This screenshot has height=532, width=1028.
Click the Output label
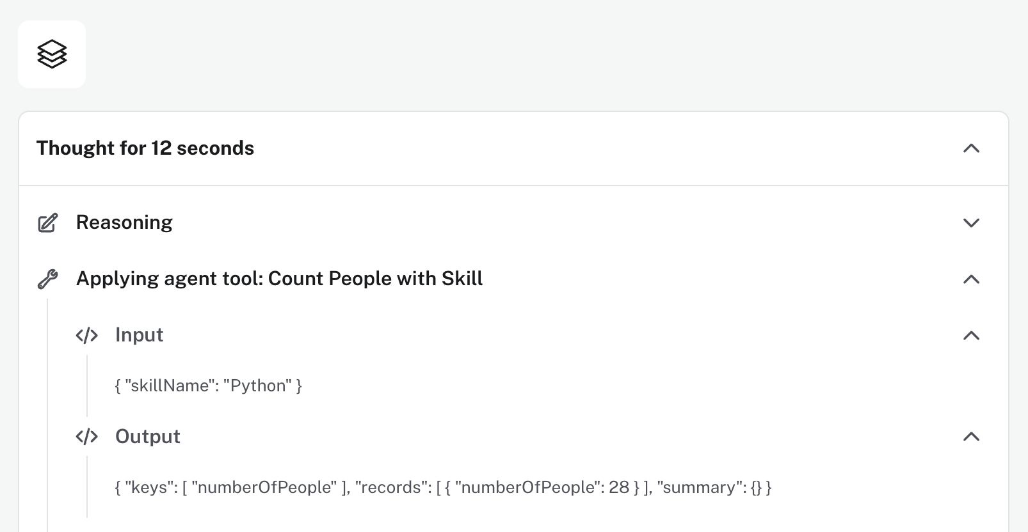(147, 437)
